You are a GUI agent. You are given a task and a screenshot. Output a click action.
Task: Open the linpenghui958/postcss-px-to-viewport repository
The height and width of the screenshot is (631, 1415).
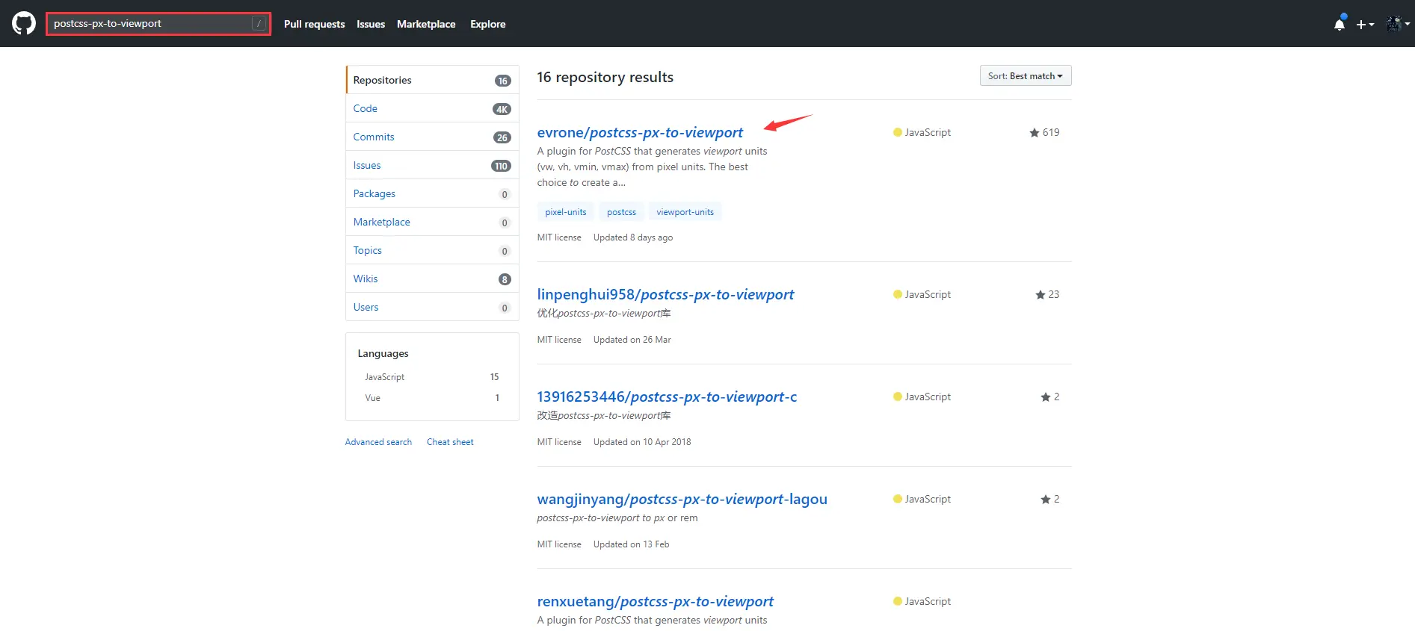pyautogui.click(x=665, y=294)
